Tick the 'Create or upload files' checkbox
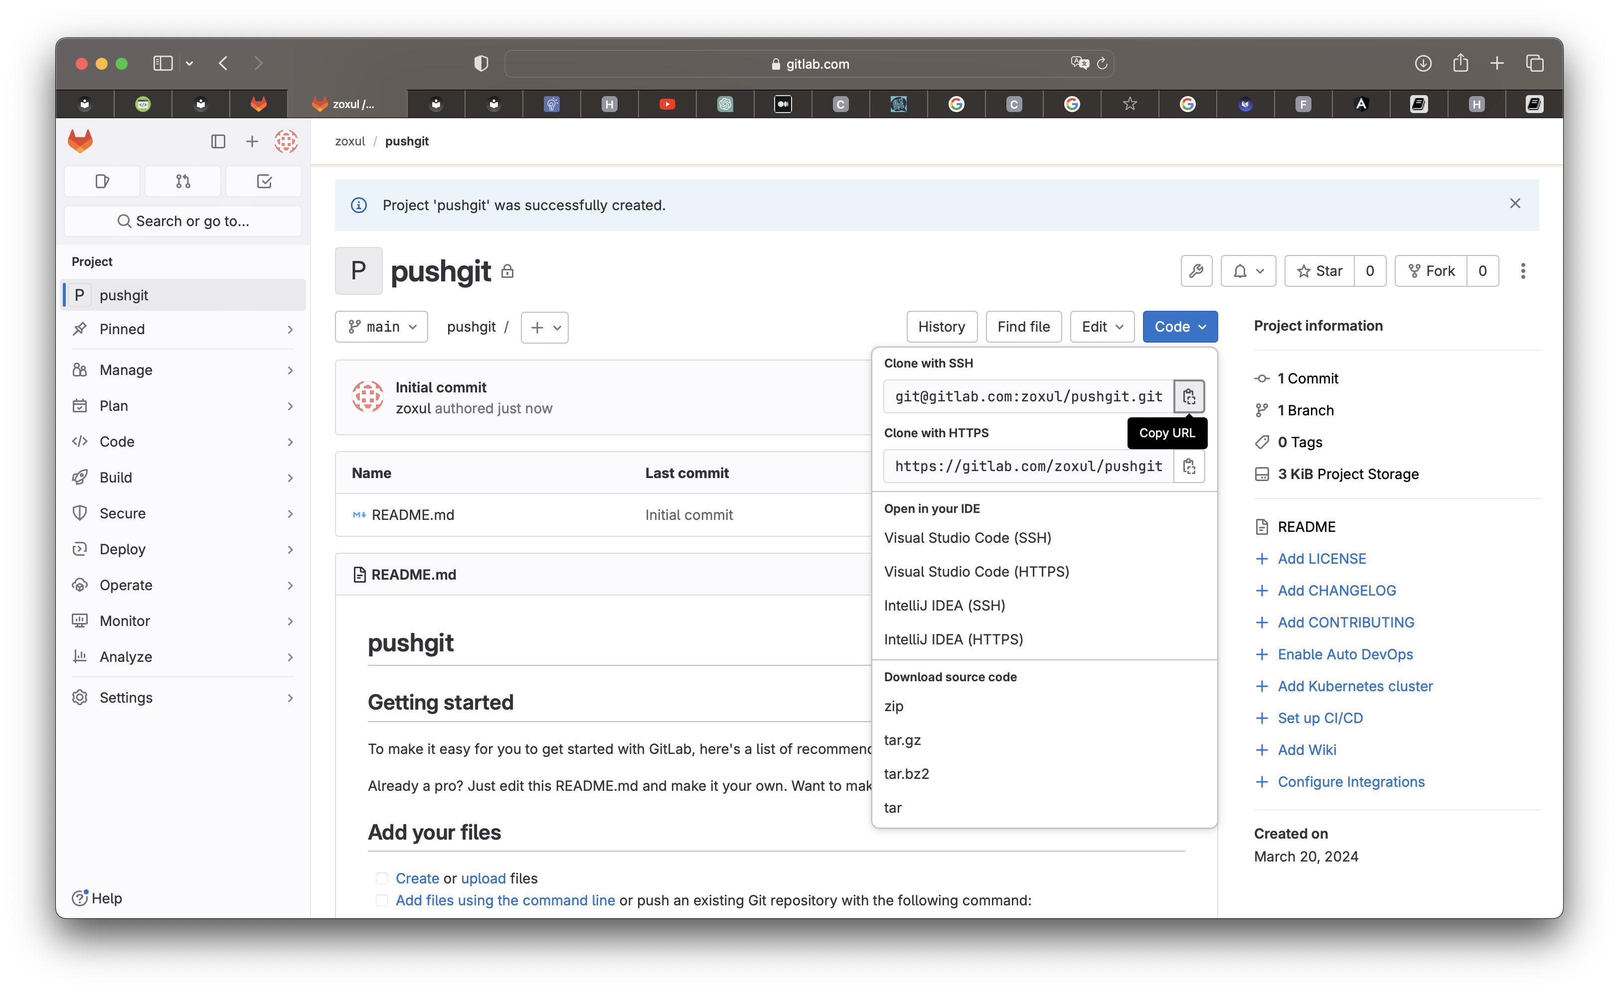The image size is (1619, 992). pos(381,878)
